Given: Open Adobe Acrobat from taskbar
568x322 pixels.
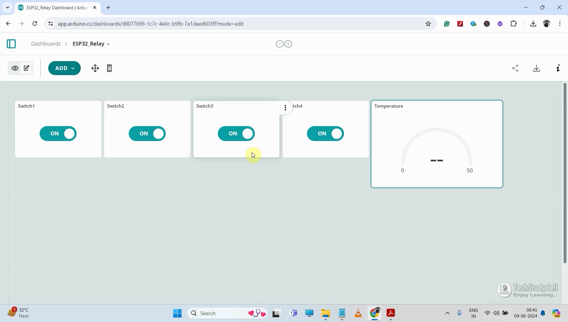Looking at the screenshot, I should click(x=391, y=313).
